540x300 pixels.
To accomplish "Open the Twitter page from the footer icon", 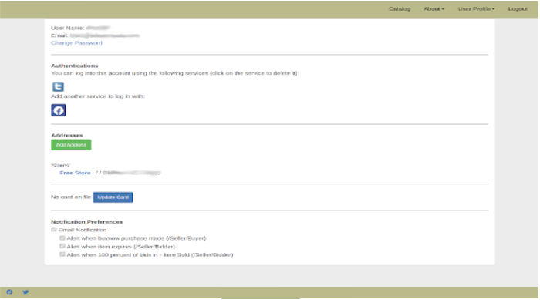I will point(25,292).
